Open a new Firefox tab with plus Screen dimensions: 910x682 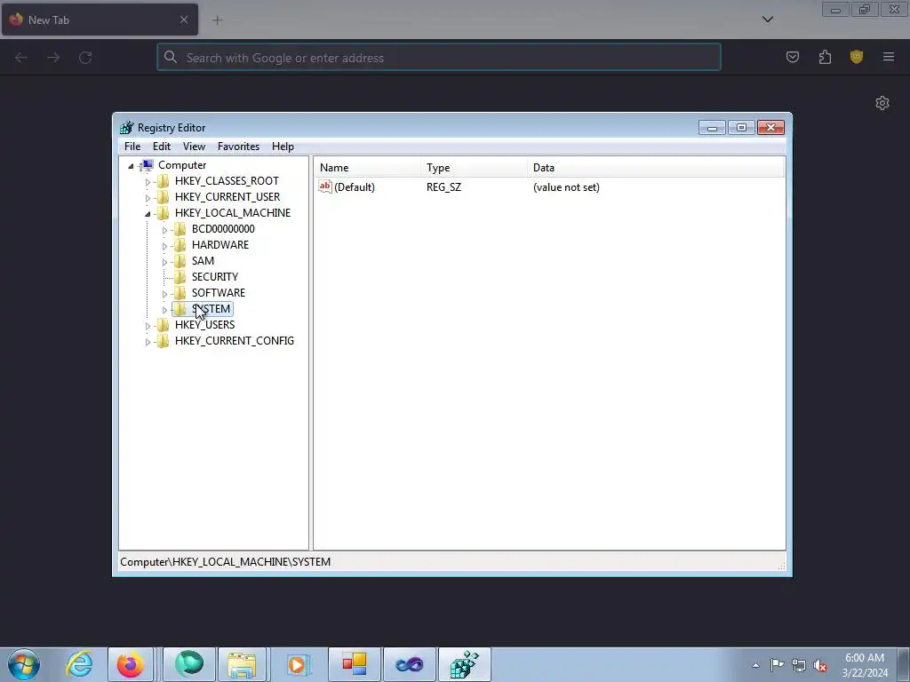(218, 20)
